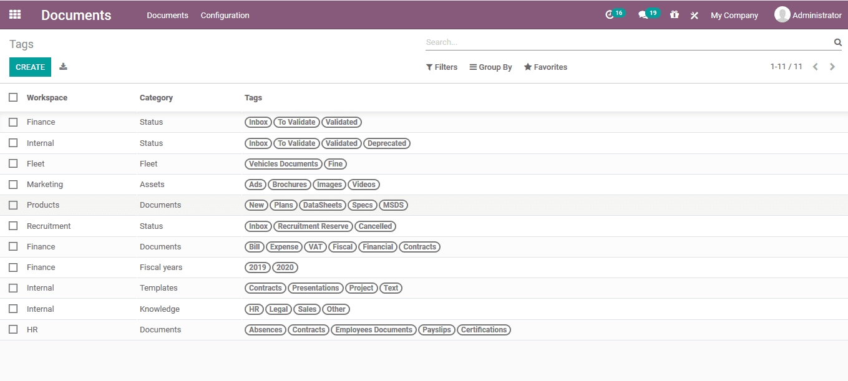The image size is (848, 381).
Task: Click the activities clock icon with badge 16
Action: [x=610, y=15]
